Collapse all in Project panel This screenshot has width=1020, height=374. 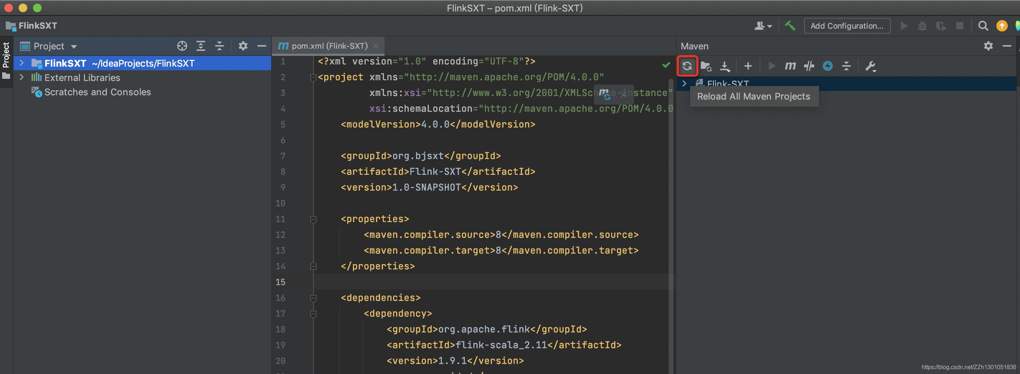pyautogui.click(x=219, y=46)
